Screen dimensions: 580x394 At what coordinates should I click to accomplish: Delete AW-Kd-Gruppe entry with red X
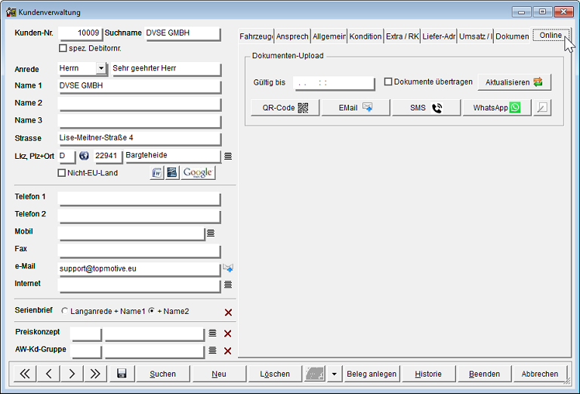coord(228,351)
